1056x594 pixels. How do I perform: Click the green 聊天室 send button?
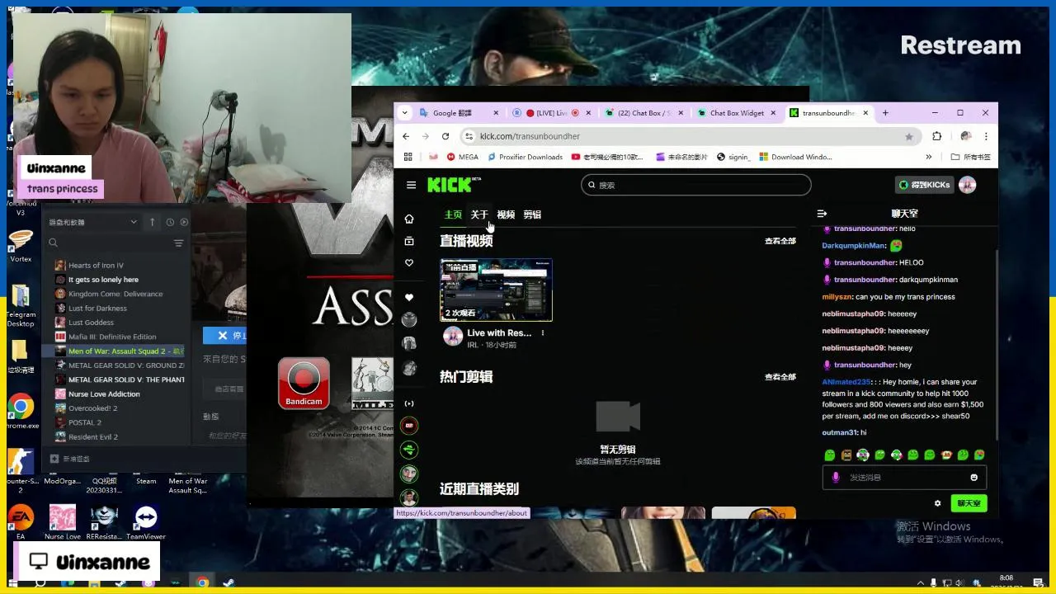969,503
